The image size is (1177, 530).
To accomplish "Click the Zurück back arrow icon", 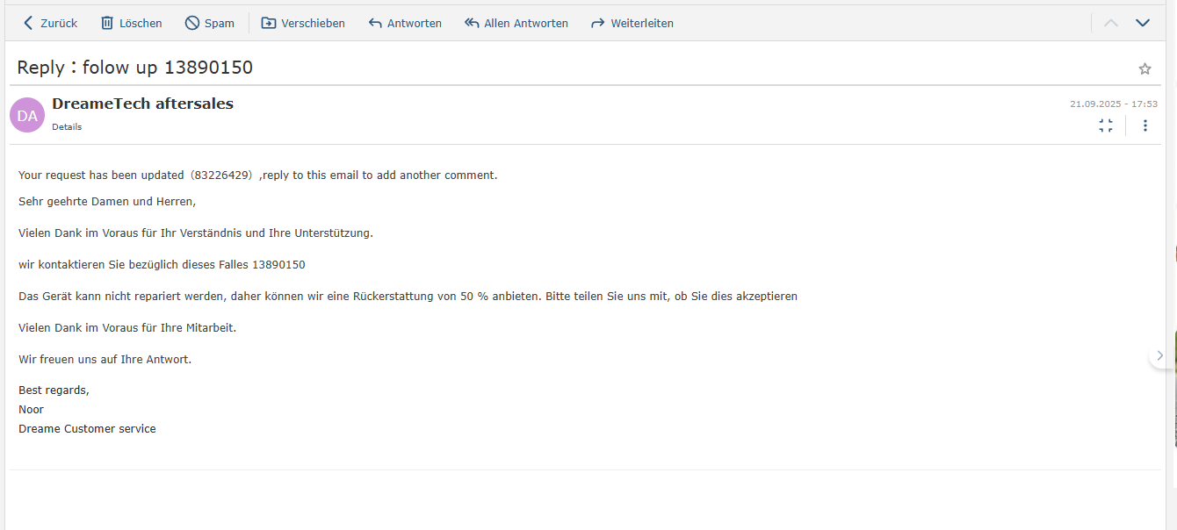I will pyautogui.click(x=29, y=23).
